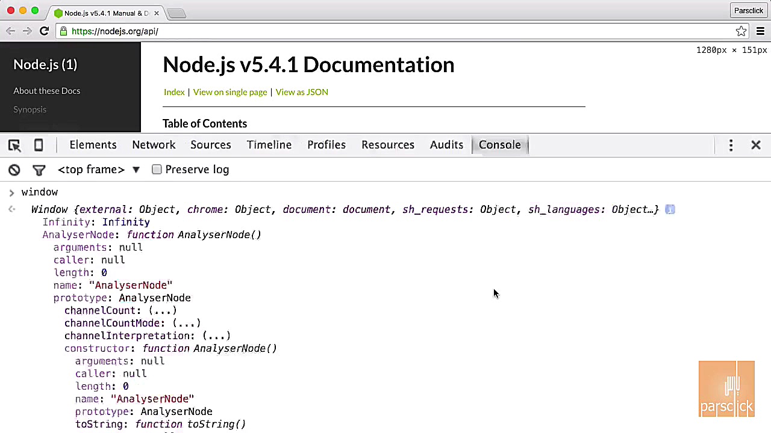771x433 pixels.
Task: Enable the Preserve log checkbox
Action: pyautogui.click(x=157, y=170)
